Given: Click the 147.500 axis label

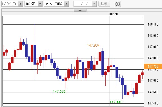Looking at the screenshot, I should (x=153, y=92).
